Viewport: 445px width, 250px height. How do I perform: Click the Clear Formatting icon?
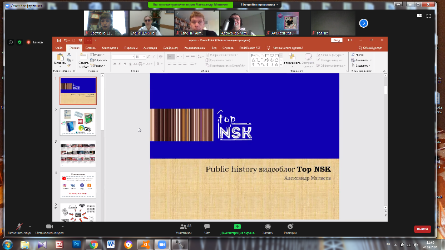click(161, 57)
